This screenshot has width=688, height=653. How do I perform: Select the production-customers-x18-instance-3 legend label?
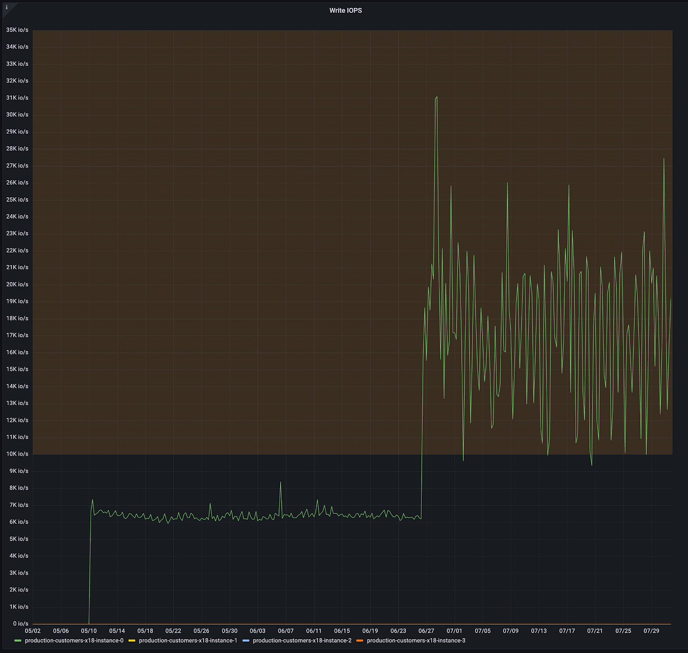click(417, 640)
